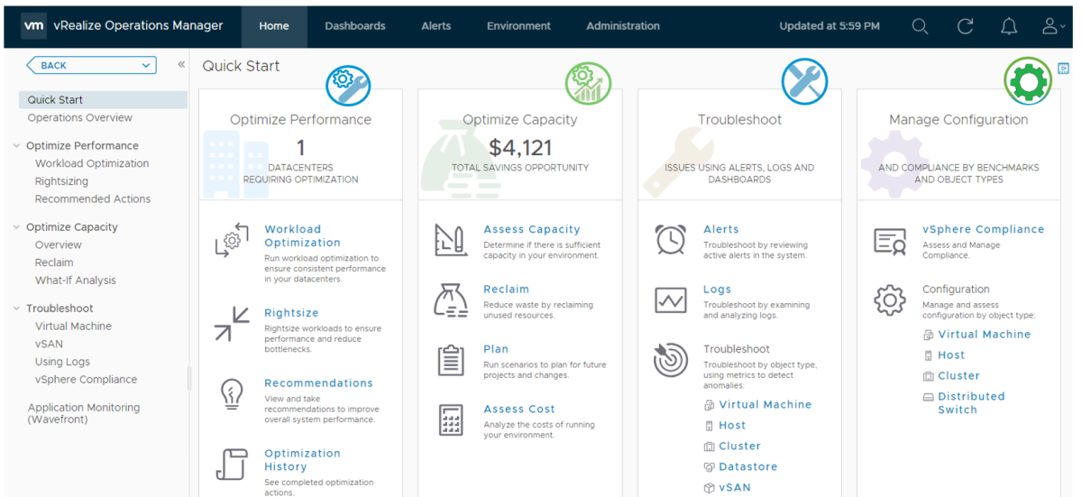This screenshot has height=497, width=1082.
Task: Open the Logs link in Troubleshoot card
Action: [717, 290]
